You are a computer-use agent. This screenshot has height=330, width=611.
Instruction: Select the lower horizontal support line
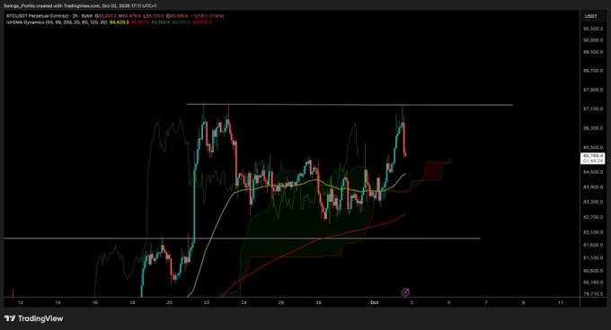(242, 239)
